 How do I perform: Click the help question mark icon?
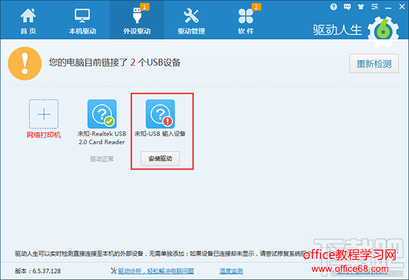(x=333, y=7)
